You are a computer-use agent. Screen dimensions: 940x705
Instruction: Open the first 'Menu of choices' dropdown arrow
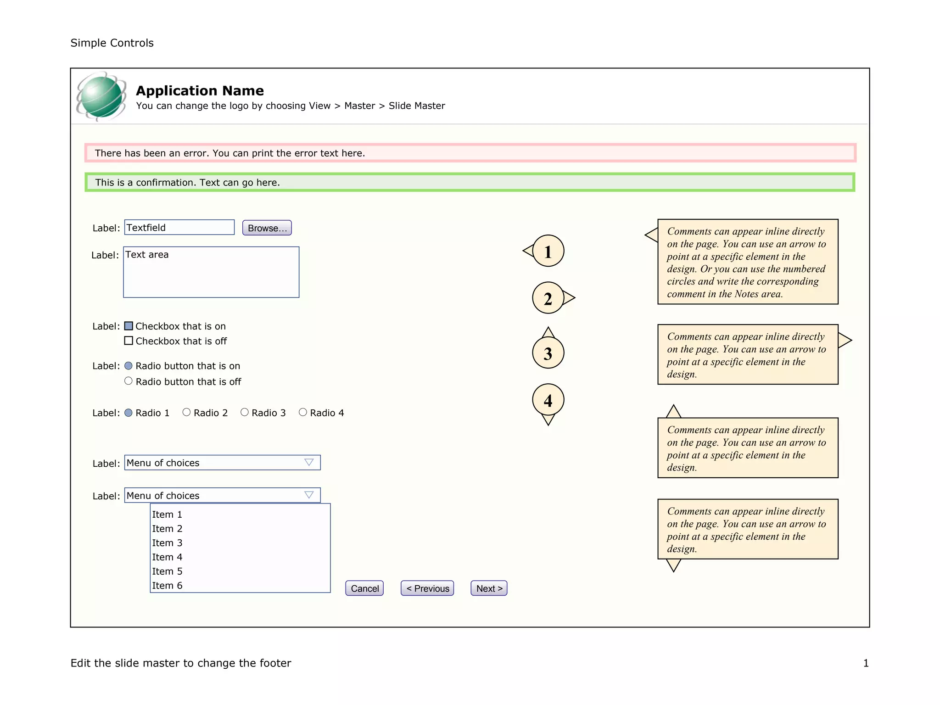[x=309, y=462]
